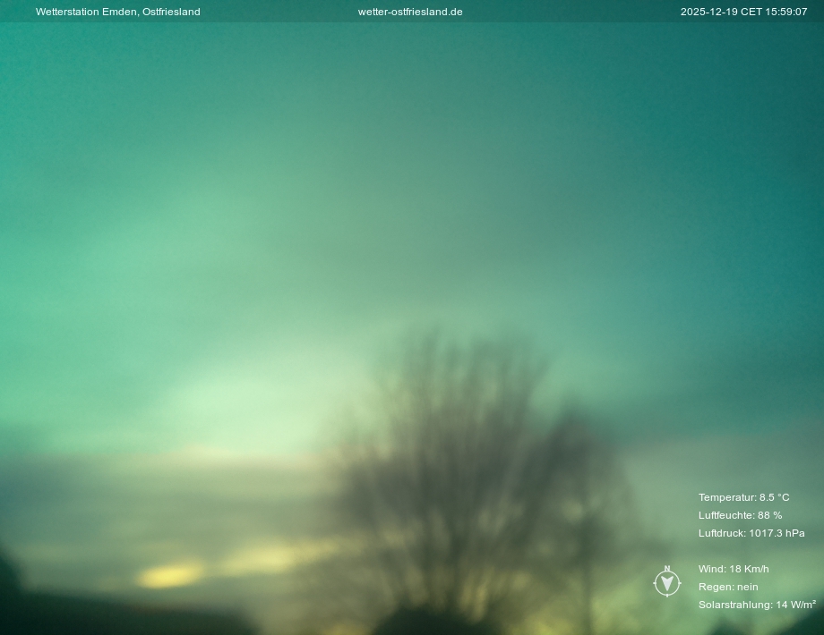Click the Wetterstation Emden, Ostfriesland title
824x635 pixels.
(117, 12)
